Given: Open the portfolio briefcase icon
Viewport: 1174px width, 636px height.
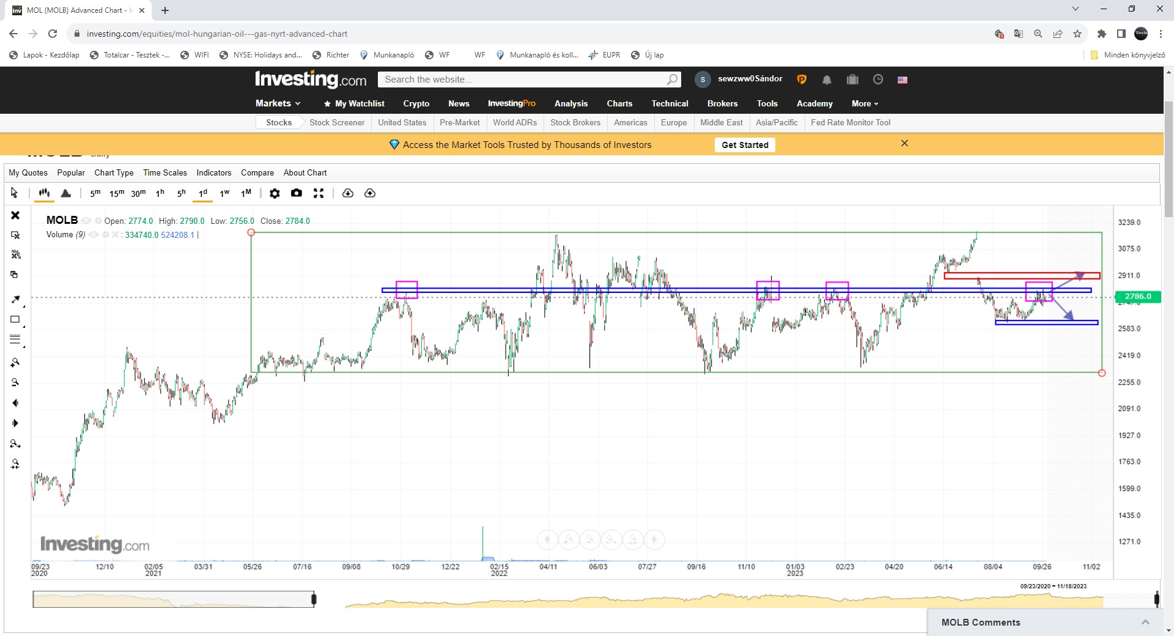Looking at the screenshot, I should tap(852, 79).
